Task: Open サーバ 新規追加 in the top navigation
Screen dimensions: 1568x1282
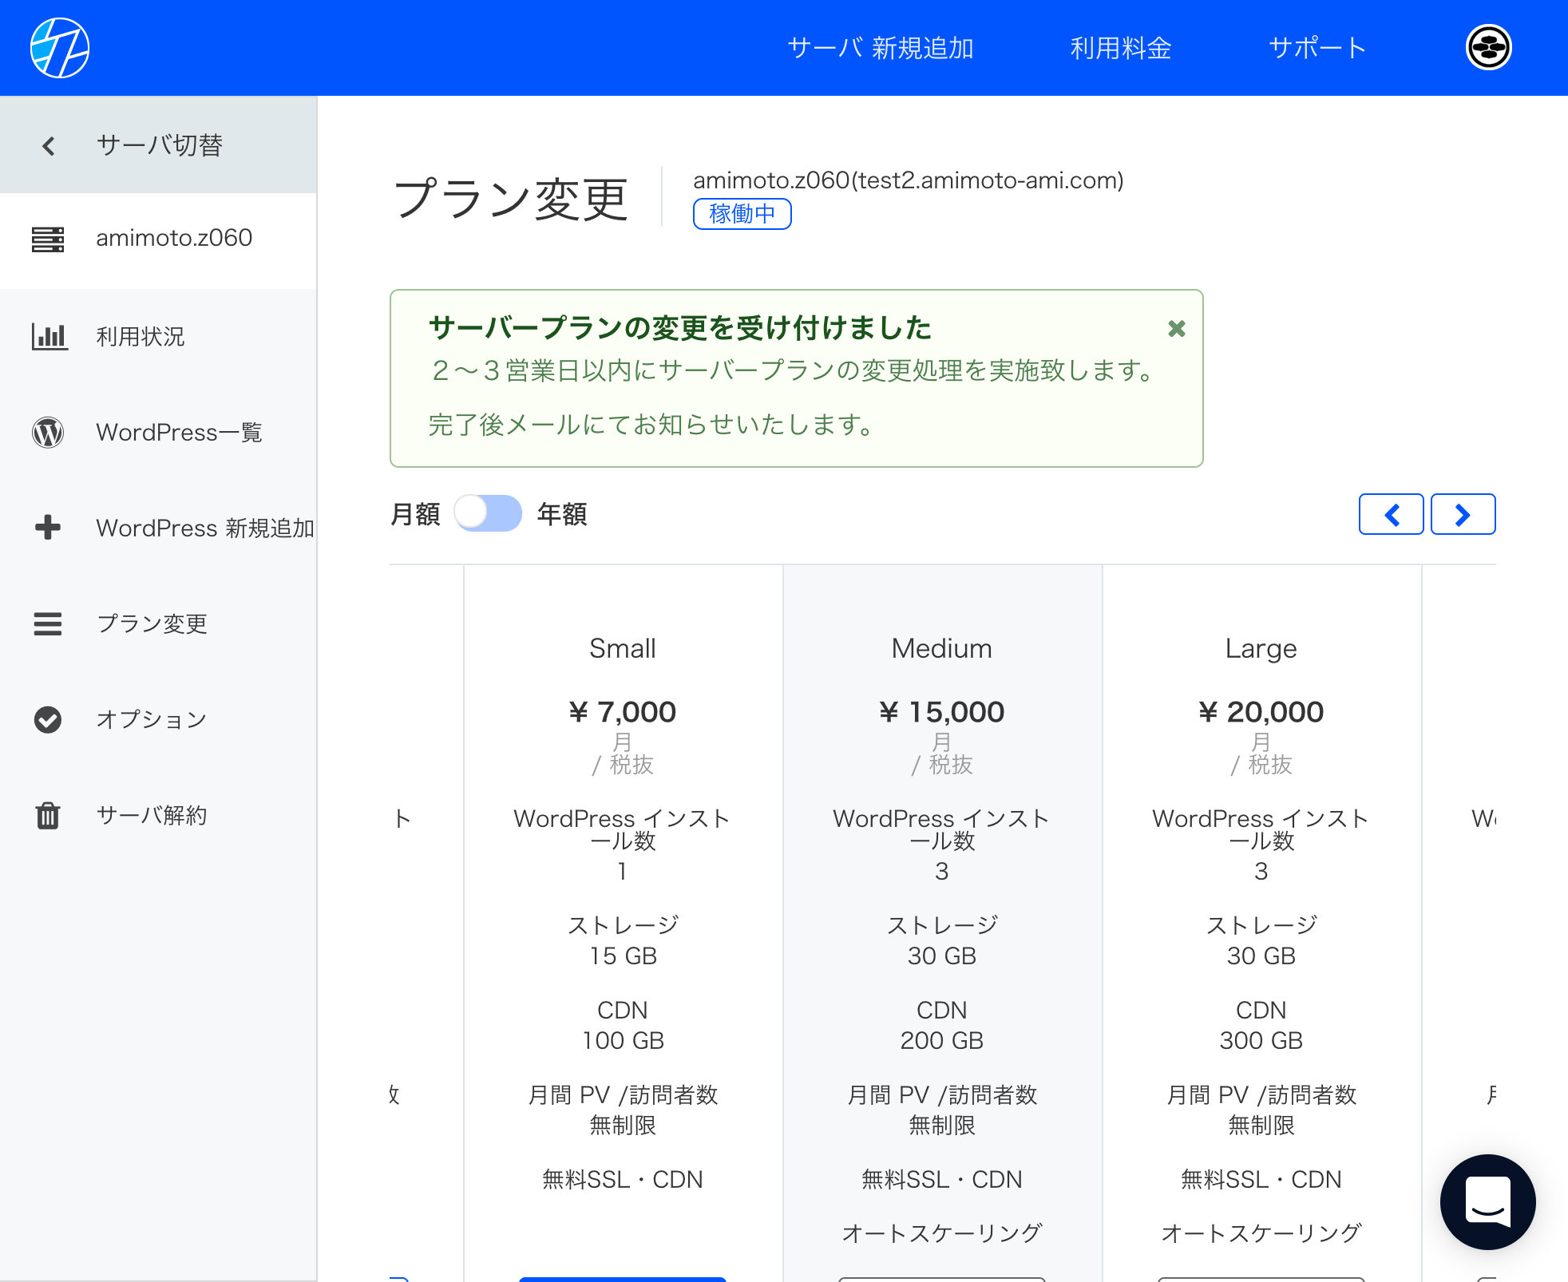Action: click(881, 48)
